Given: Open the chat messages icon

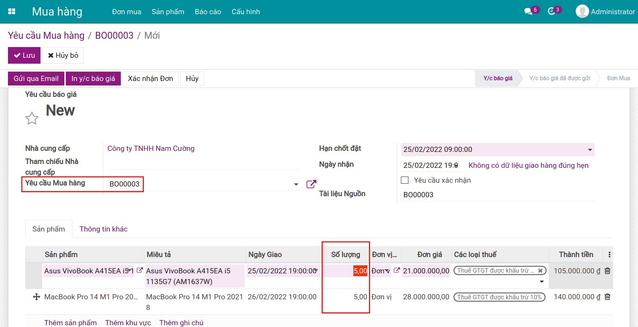Looking at the screenshot, I should tap(528, 11).
